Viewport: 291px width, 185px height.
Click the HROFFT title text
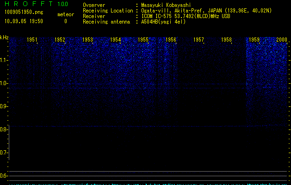pos(29,4)
